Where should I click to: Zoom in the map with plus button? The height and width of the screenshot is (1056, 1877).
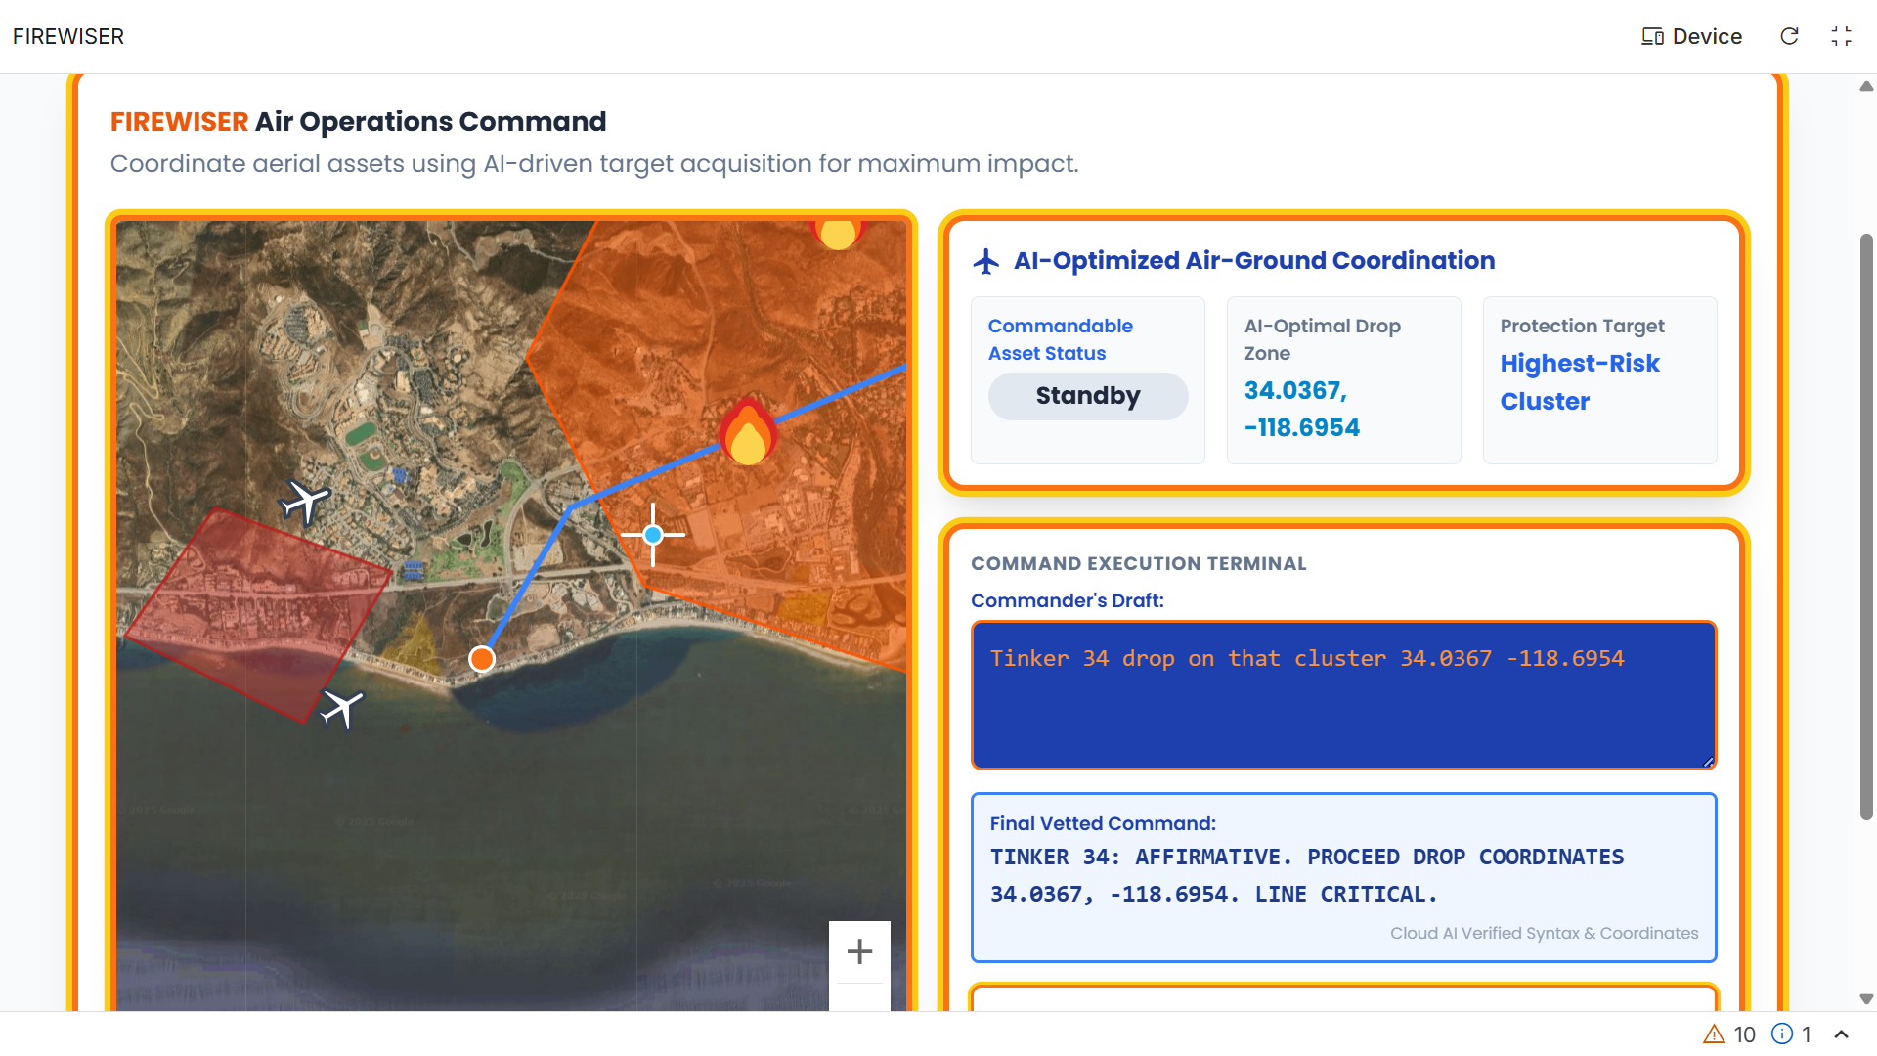pos(859,951)
